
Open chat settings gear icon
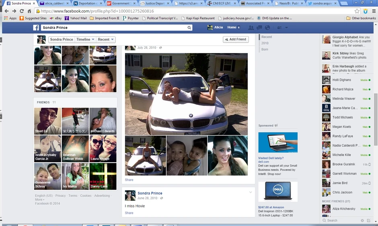pos(362,220)
